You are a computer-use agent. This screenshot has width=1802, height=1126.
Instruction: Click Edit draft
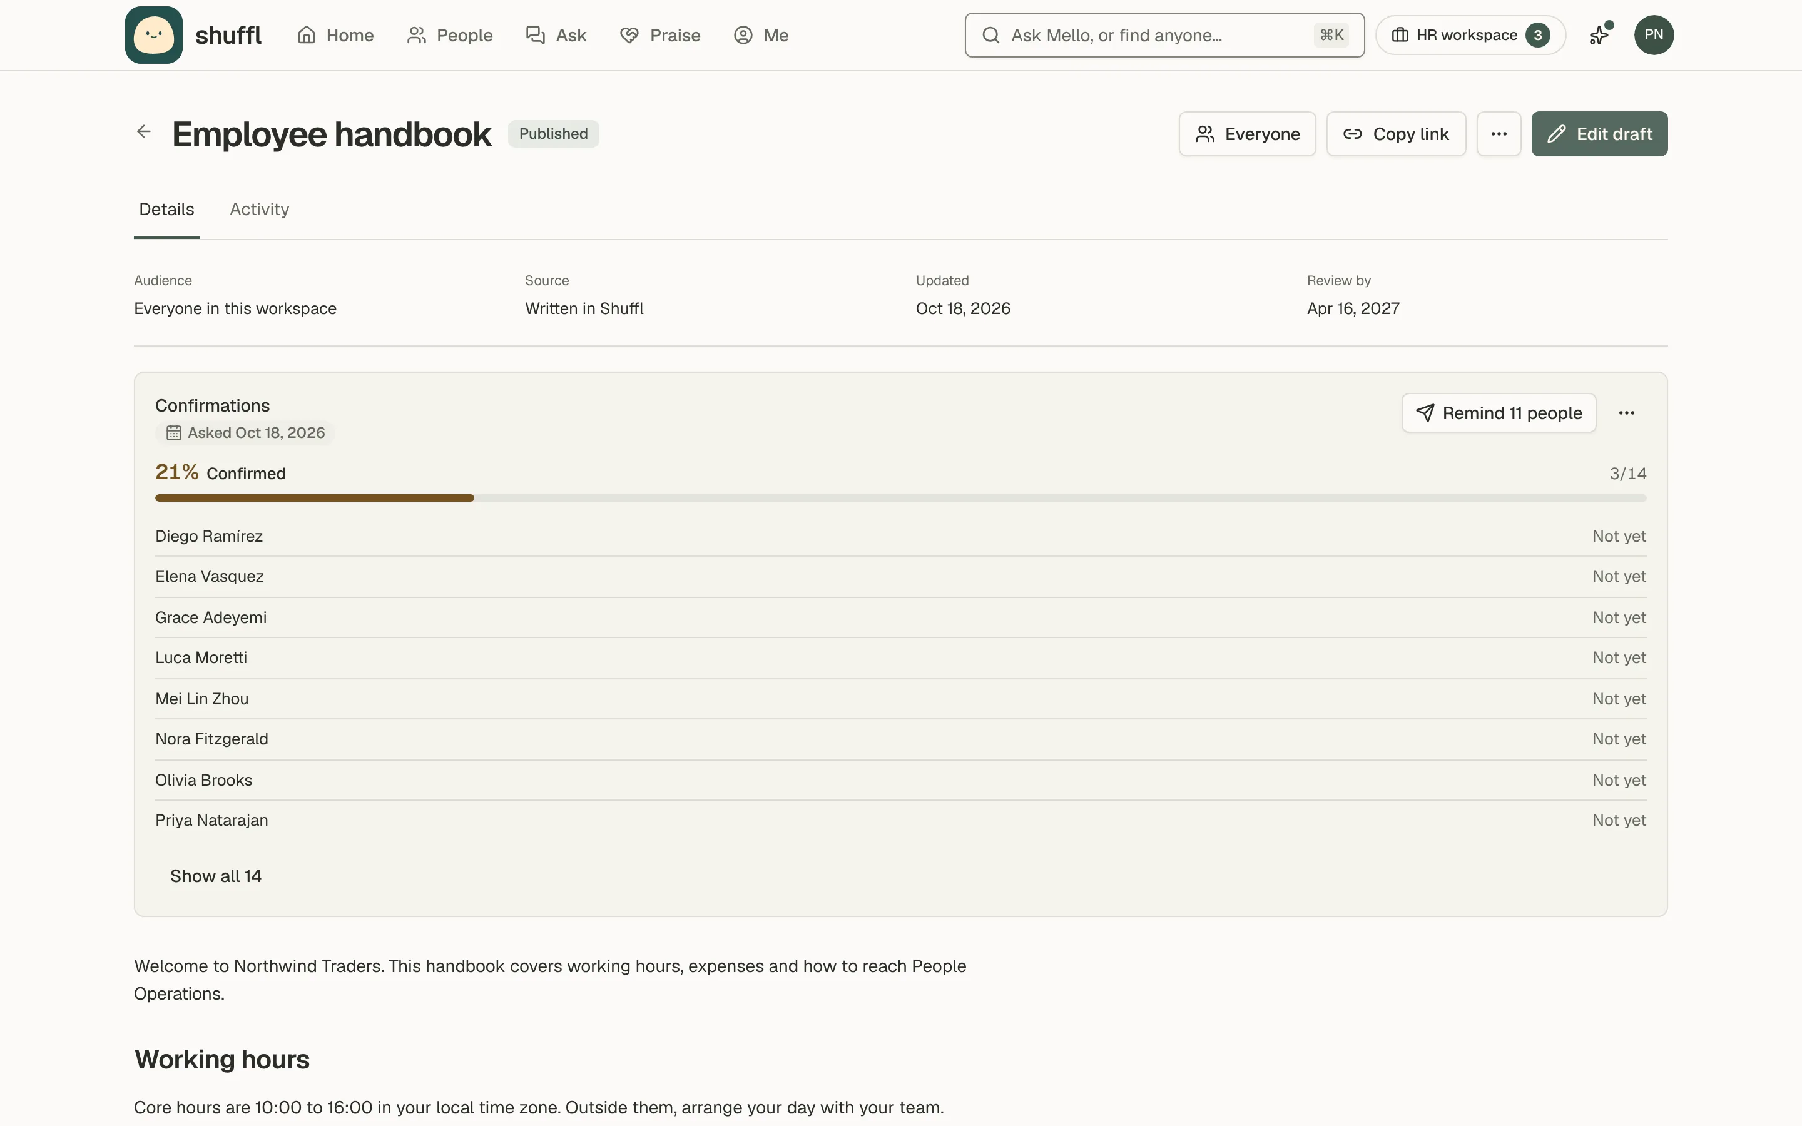coord(1599,134)
